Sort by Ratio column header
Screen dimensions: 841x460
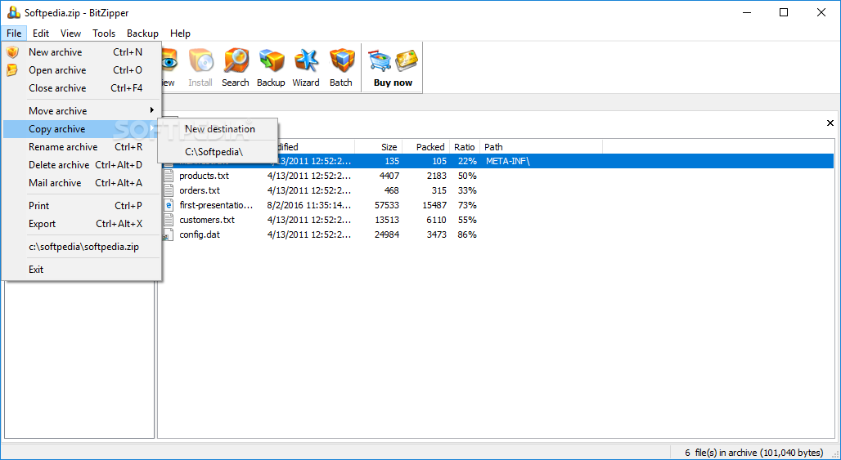[465, 147]
